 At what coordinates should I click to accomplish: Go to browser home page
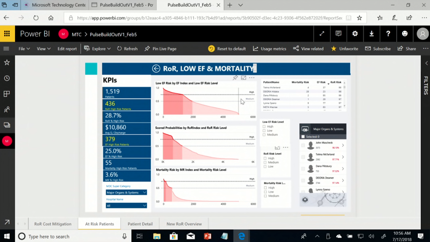pyautogui.click(x=51, y=18)
